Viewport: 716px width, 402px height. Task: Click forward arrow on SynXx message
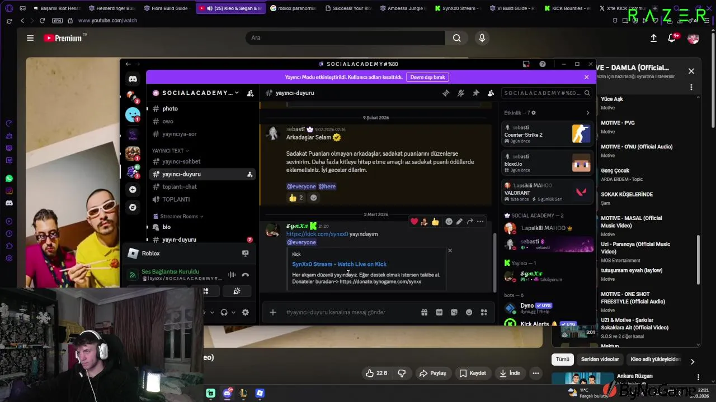470,222
